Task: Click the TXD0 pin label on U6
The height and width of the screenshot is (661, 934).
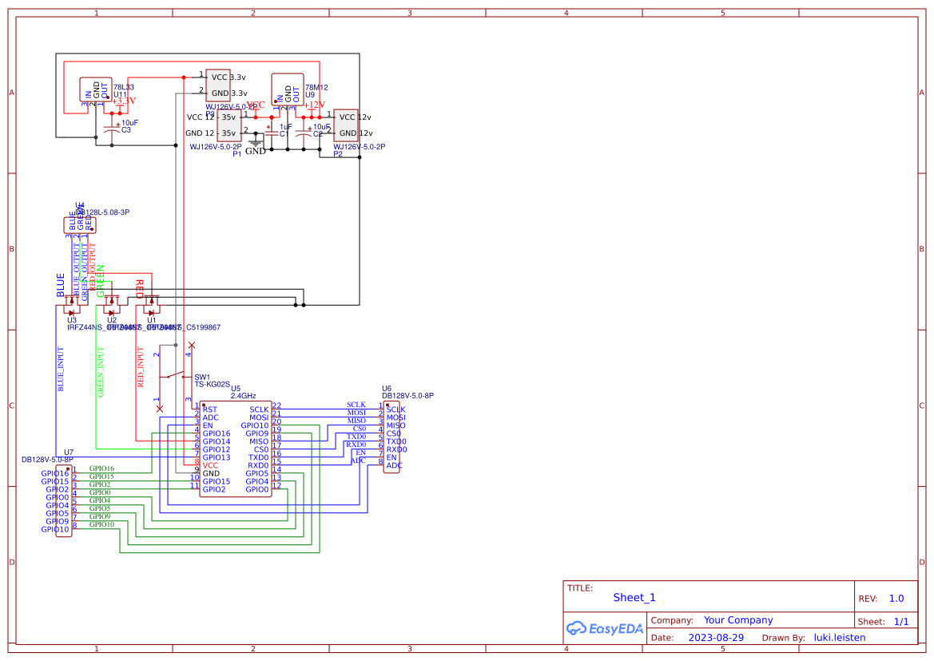Action: point(396,441)
